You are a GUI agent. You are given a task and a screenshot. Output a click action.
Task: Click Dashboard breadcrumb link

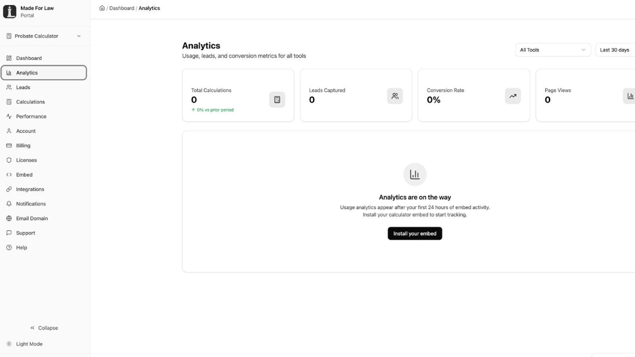121,8
